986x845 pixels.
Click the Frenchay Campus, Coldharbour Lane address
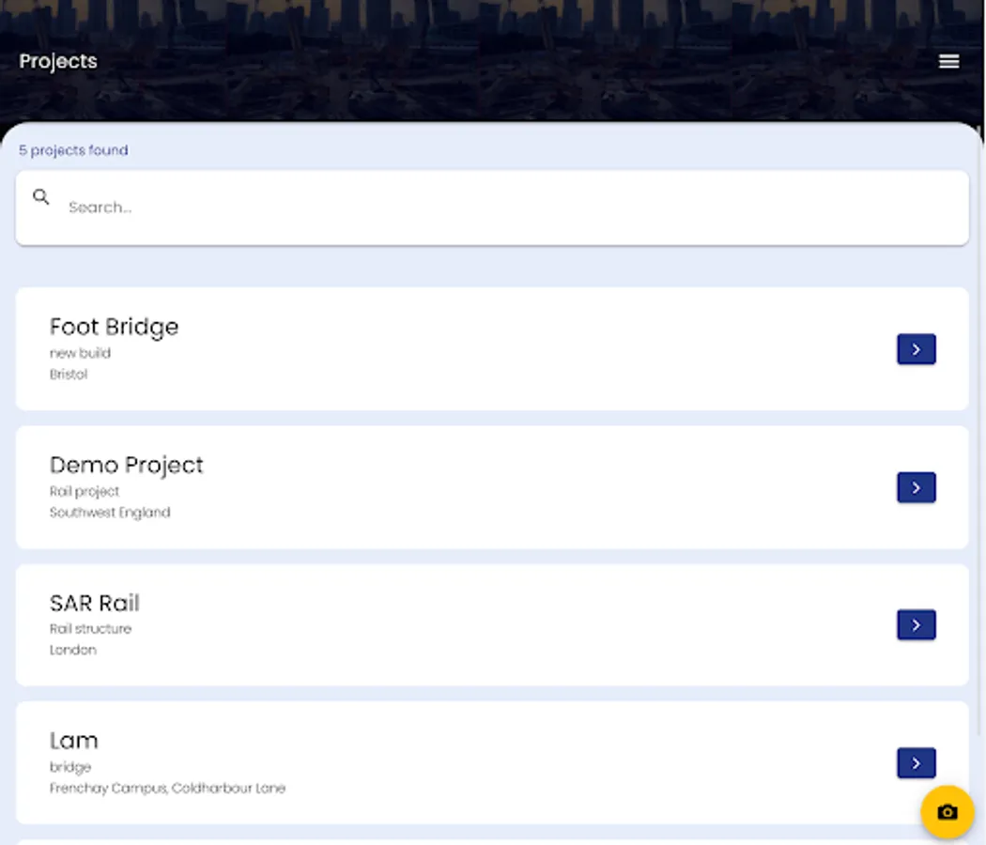coord(167,789)
